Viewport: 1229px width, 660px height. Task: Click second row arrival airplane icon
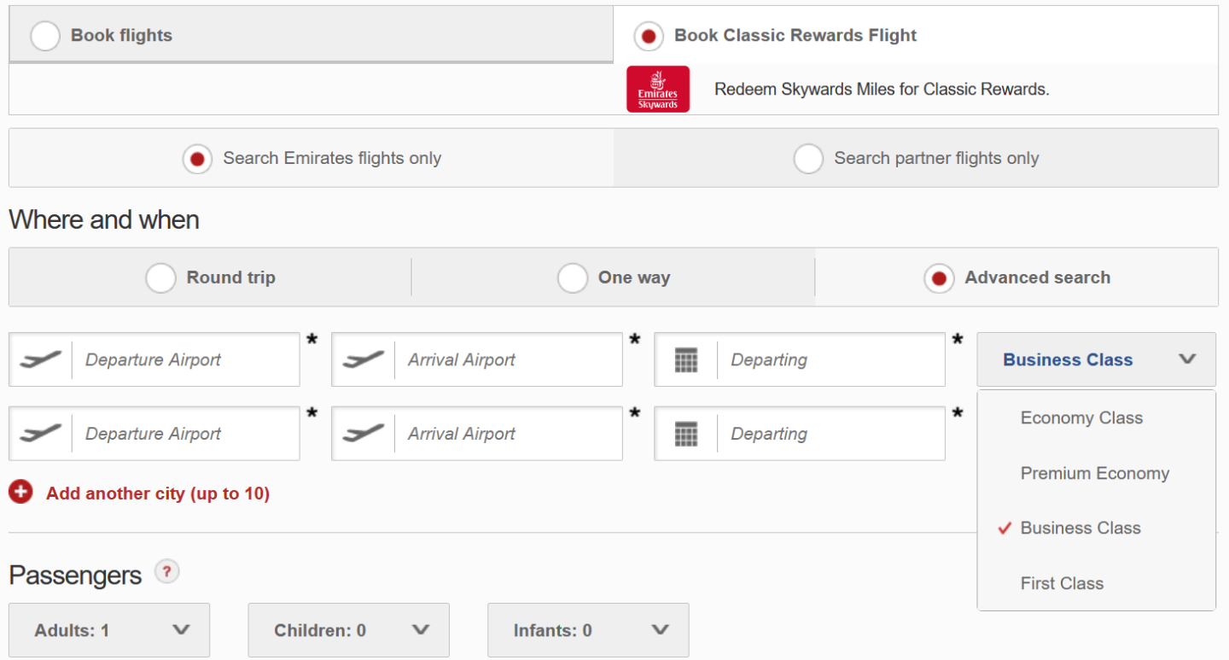coord(363,434)
